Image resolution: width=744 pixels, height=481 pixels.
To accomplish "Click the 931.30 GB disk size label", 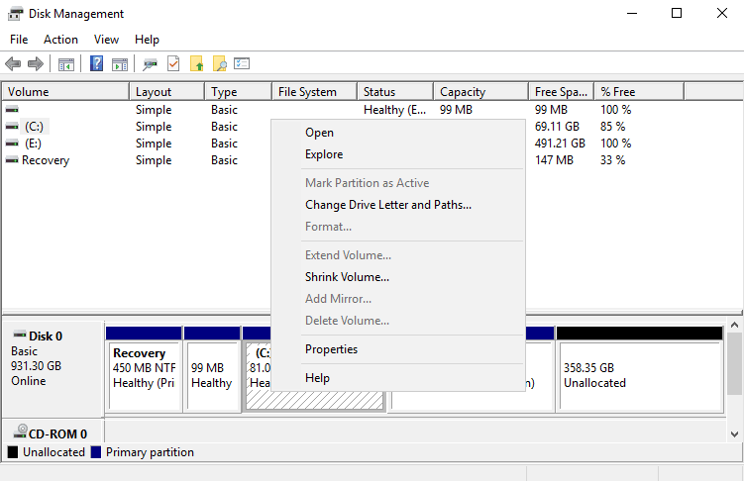I will point(36,366).
